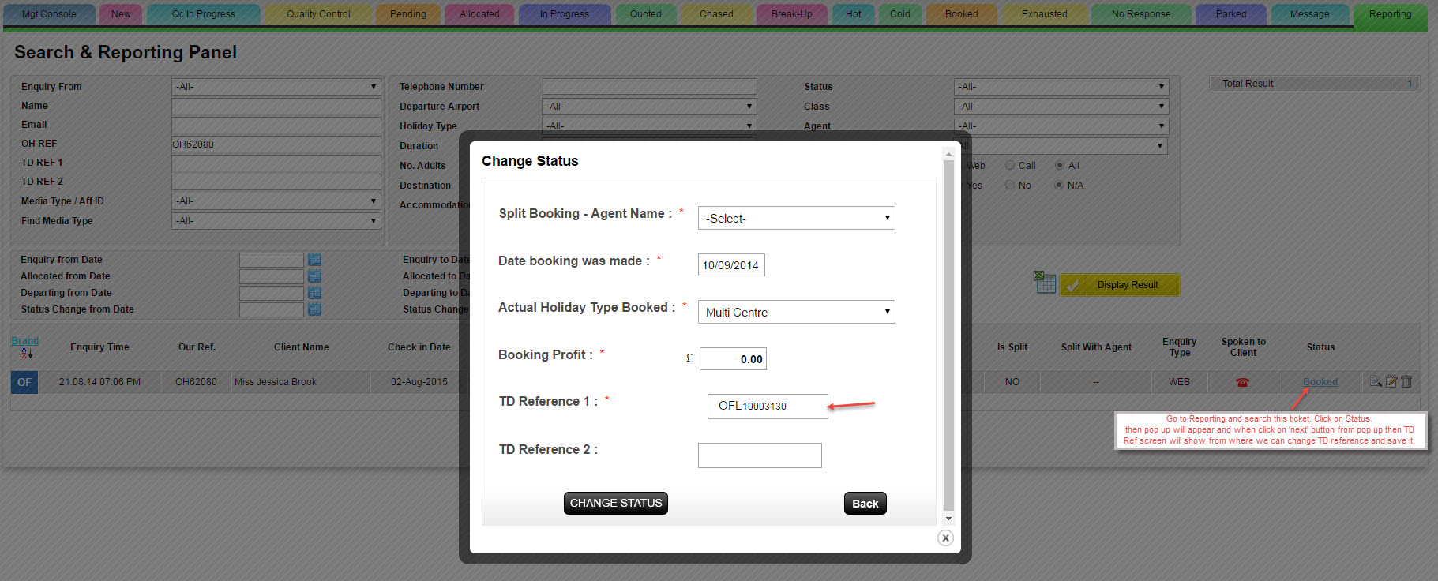Expand the Media Type / Aff ID dropdown
The height and width of the screenshot is (581, 1438).
pyautogui.click(x=276, y=201)
